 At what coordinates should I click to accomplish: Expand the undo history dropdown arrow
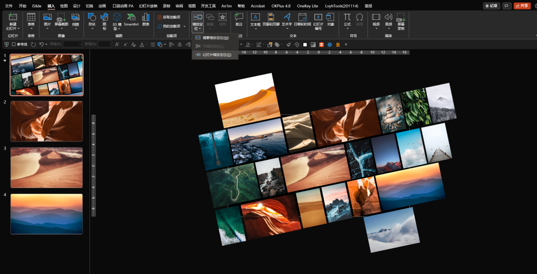coord(46,45)
